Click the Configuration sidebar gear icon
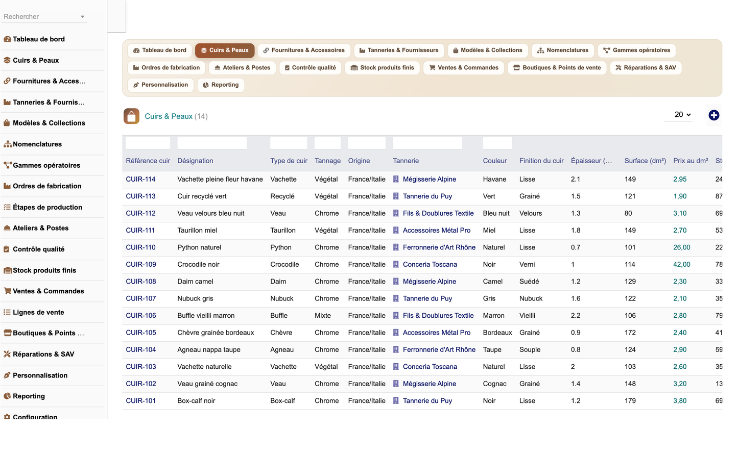The width and height of the screenshot is (738, 456). [7, 417]
